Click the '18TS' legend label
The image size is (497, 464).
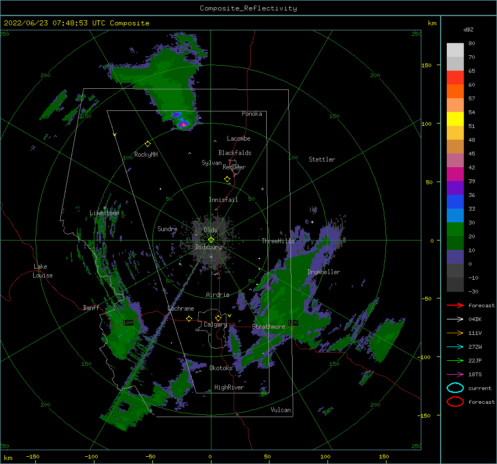tap(475, 375)
